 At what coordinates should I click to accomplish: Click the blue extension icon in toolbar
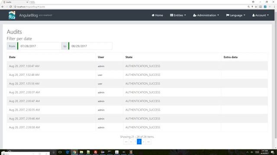click(265, 7)
